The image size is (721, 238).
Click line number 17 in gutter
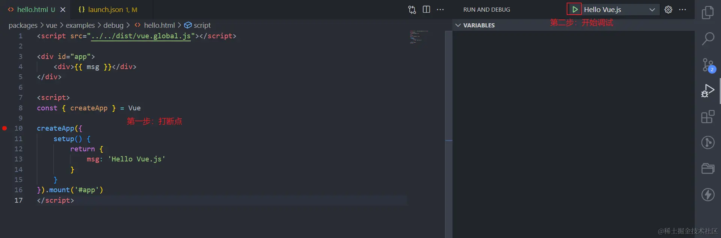pos(18,200)
